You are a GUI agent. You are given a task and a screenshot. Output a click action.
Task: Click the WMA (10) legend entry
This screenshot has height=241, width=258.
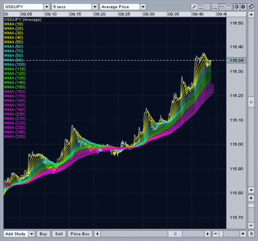tap(14, 24)
